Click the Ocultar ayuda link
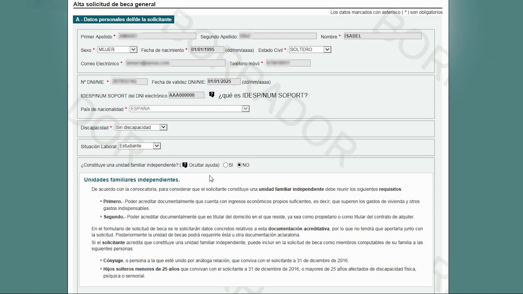Image resolution: width=523 pixels, height=294 pixels. (x=204, y=165)
